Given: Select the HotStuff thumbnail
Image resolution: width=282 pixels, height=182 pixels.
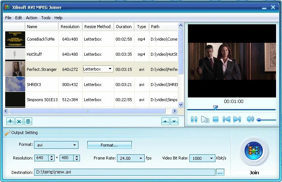Looking at the screenshot, I should coord(15,54).
